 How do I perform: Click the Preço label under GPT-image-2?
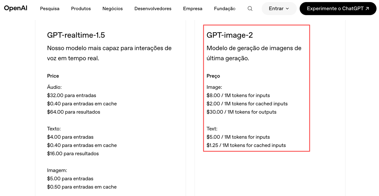213,76
